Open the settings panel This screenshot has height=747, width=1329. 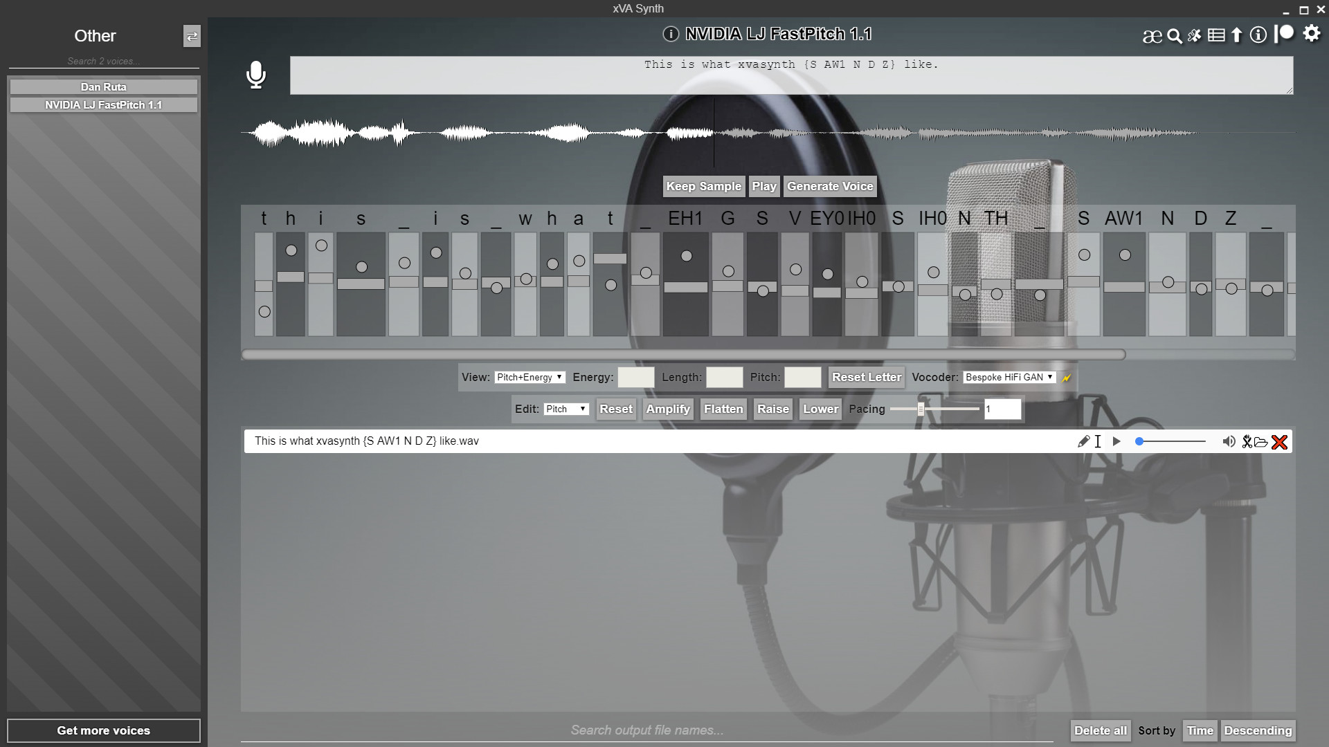[x=1310, y=35]
